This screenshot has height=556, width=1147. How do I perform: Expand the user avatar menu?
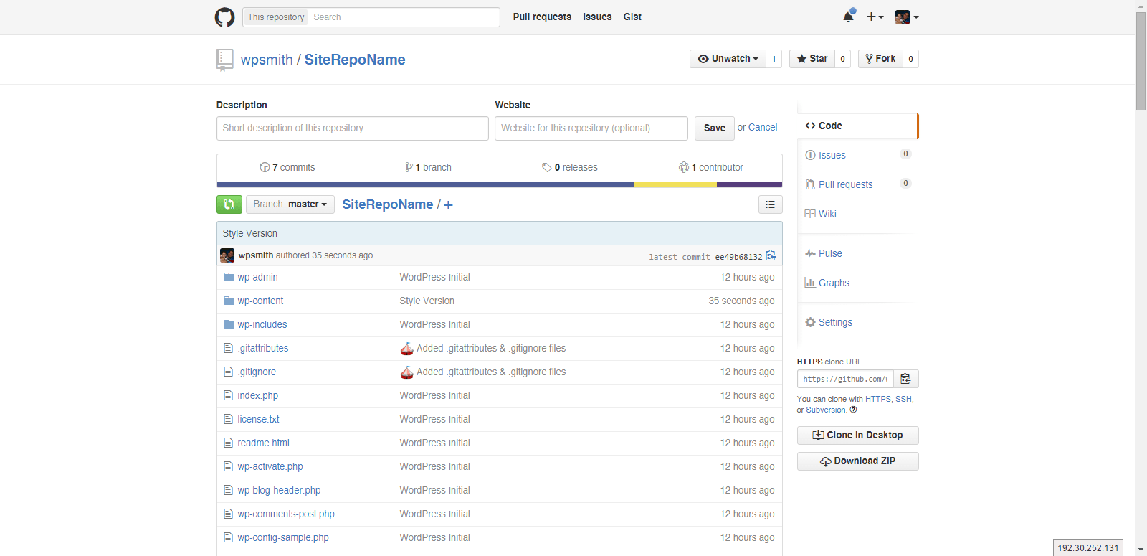907,17
